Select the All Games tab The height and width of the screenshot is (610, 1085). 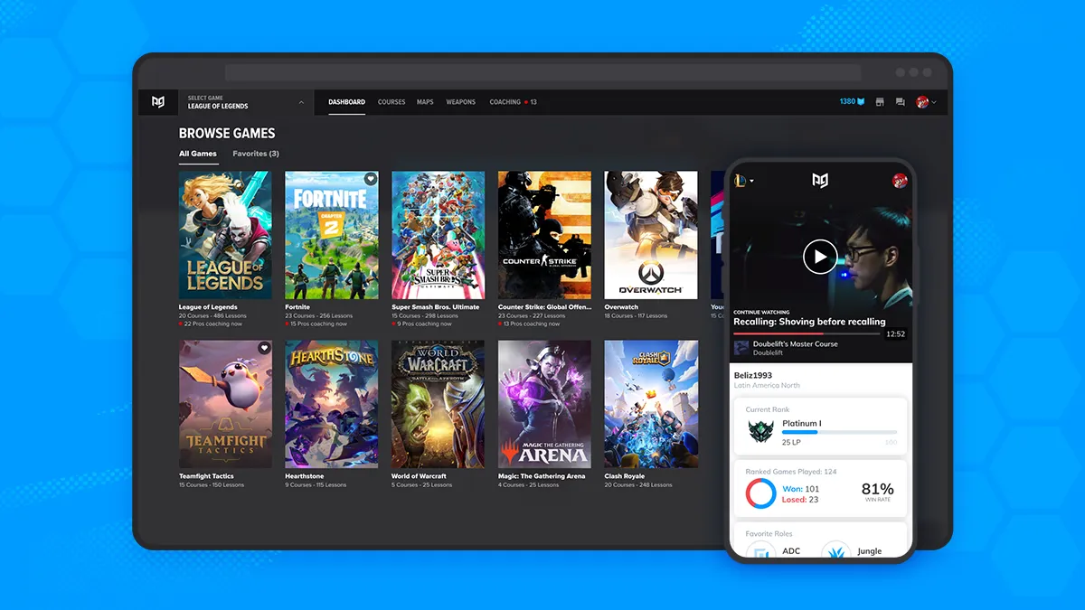point(198,154)
